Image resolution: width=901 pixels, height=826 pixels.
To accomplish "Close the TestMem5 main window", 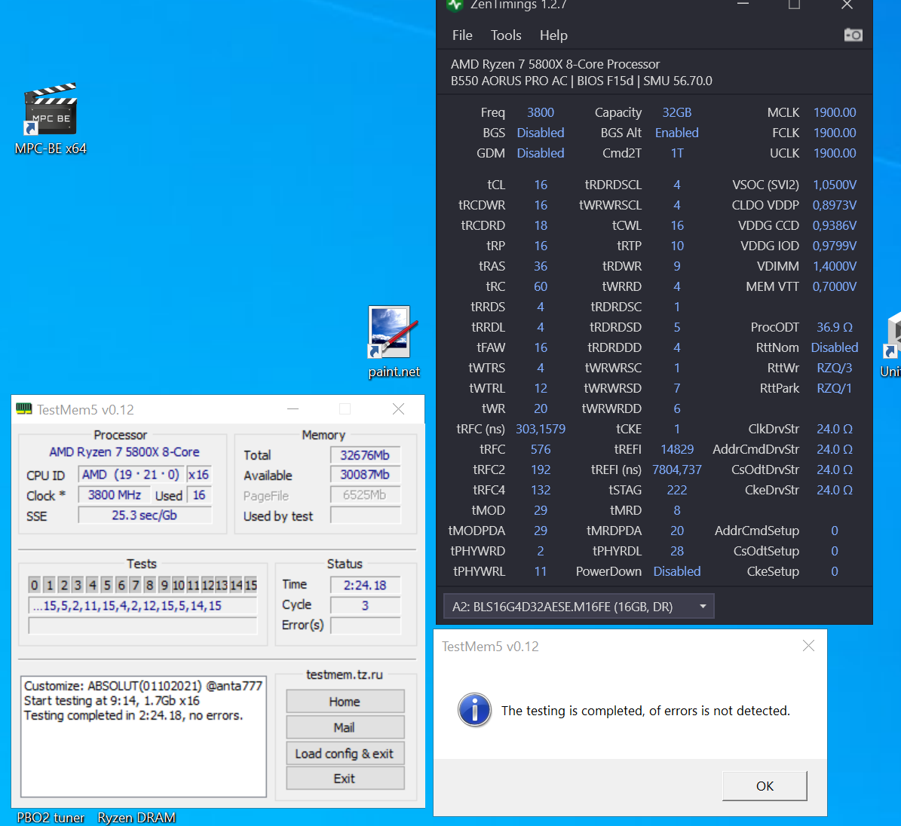I will (x=398, y=409).
